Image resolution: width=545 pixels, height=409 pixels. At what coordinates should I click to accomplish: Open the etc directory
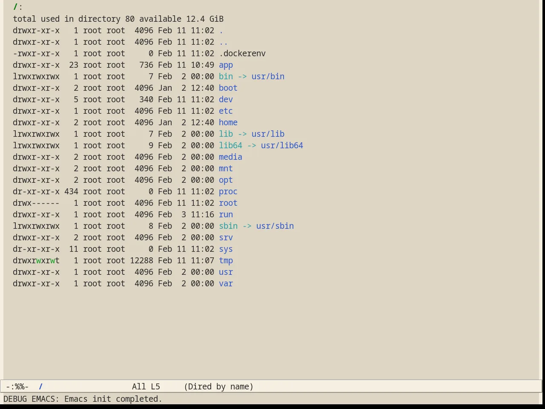click(x=226, y=111)
